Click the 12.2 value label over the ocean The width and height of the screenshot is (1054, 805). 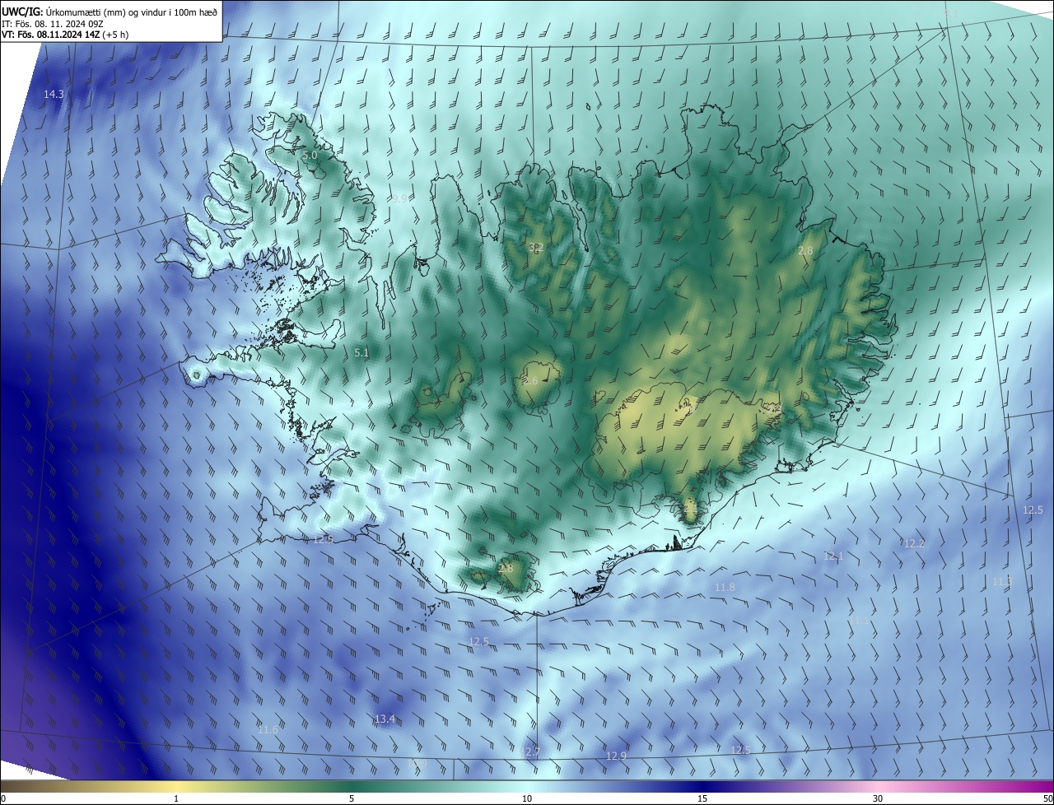(x=915, y=543)
